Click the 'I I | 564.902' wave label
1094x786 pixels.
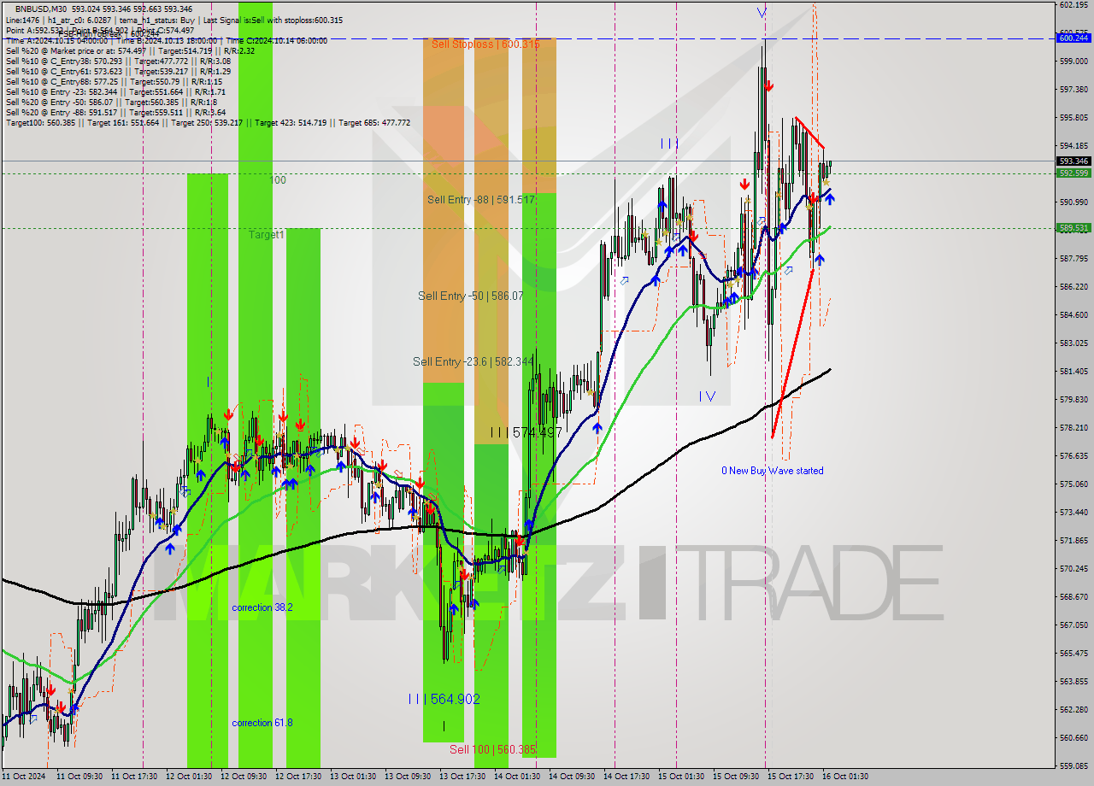tap(444, 699)
